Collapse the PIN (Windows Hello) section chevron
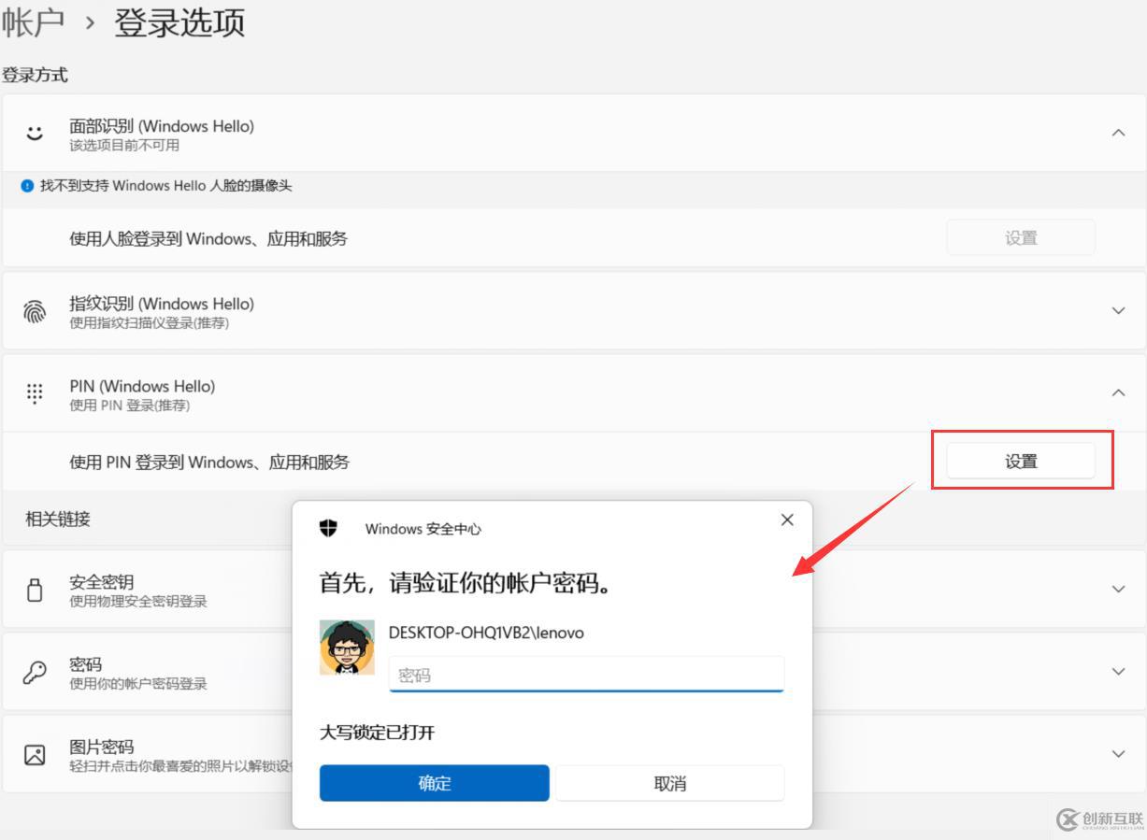The width and height of the screenshot is (1147, 840). click(x=1118, y=393)
